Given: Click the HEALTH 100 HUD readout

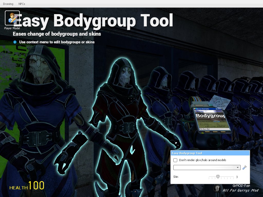Looking at the screenshot, I should coord(27,186).
